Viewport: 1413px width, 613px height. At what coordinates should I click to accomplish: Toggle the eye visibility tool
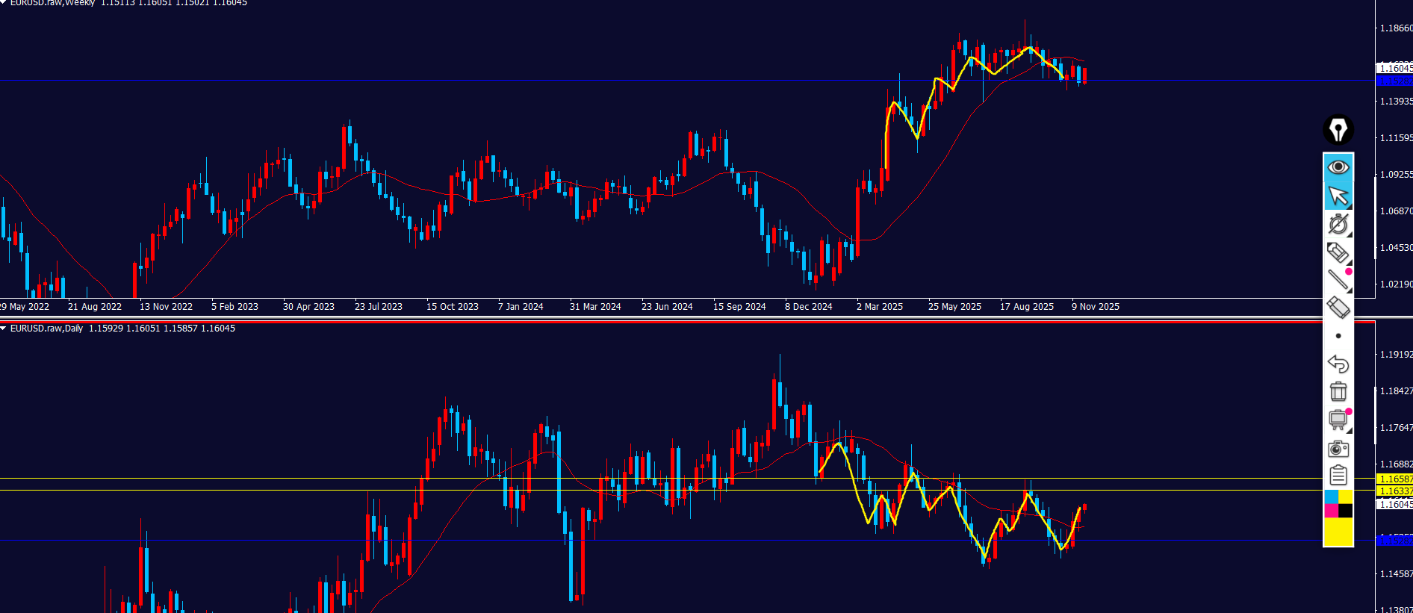tap(1338, 167)
